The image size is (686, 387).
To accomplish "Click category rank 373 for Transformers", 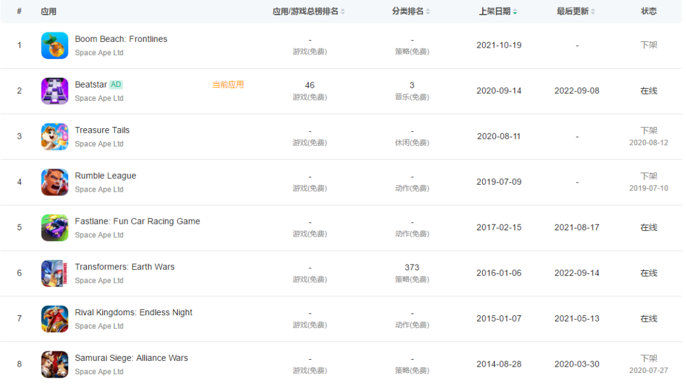I will [412, 267].
